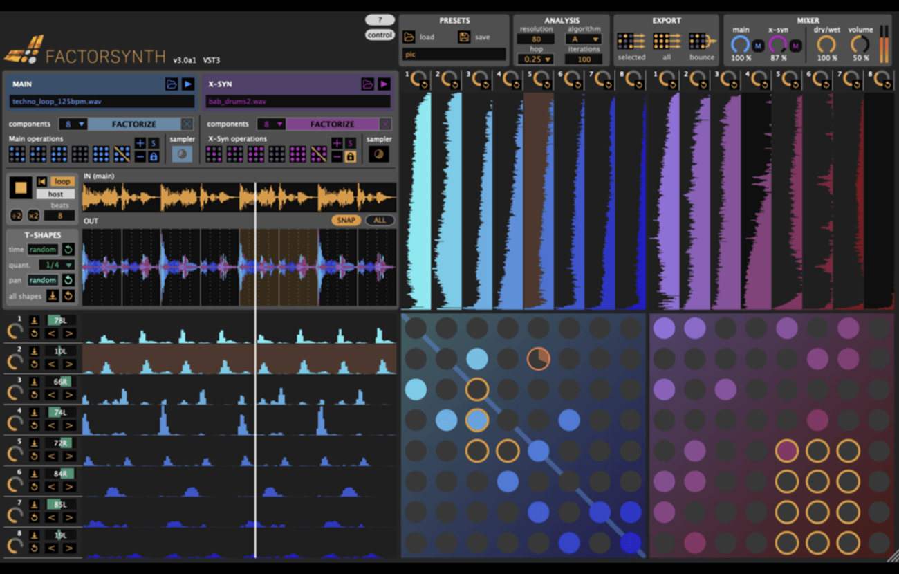Shift component 4 left with < arrow
899x574 pixels.
coord(52,425)
